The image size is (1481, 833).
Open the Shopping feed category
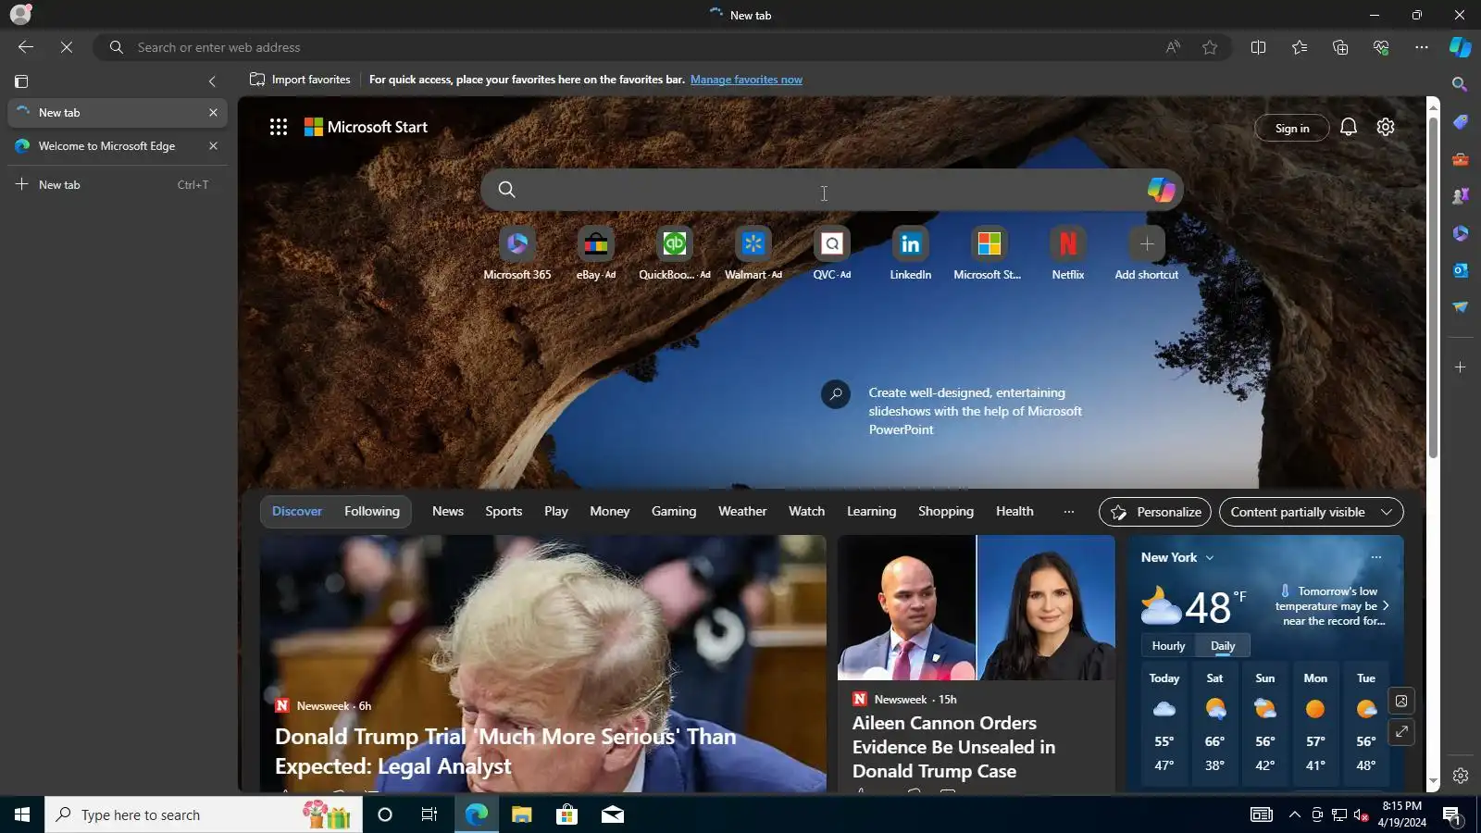click(946, 511)
